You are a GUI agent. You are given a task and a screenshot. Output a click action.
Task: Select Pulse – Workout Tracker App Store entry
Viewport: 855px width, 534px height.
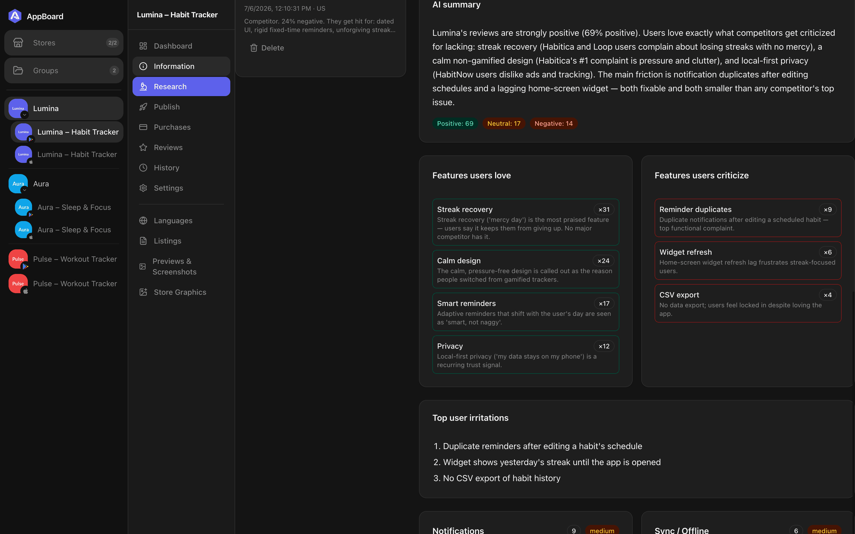click(x=64, y=284)
